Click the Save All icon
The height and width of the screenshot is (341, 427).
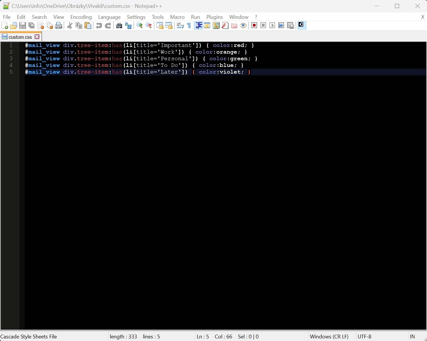[x=32, y=25]
